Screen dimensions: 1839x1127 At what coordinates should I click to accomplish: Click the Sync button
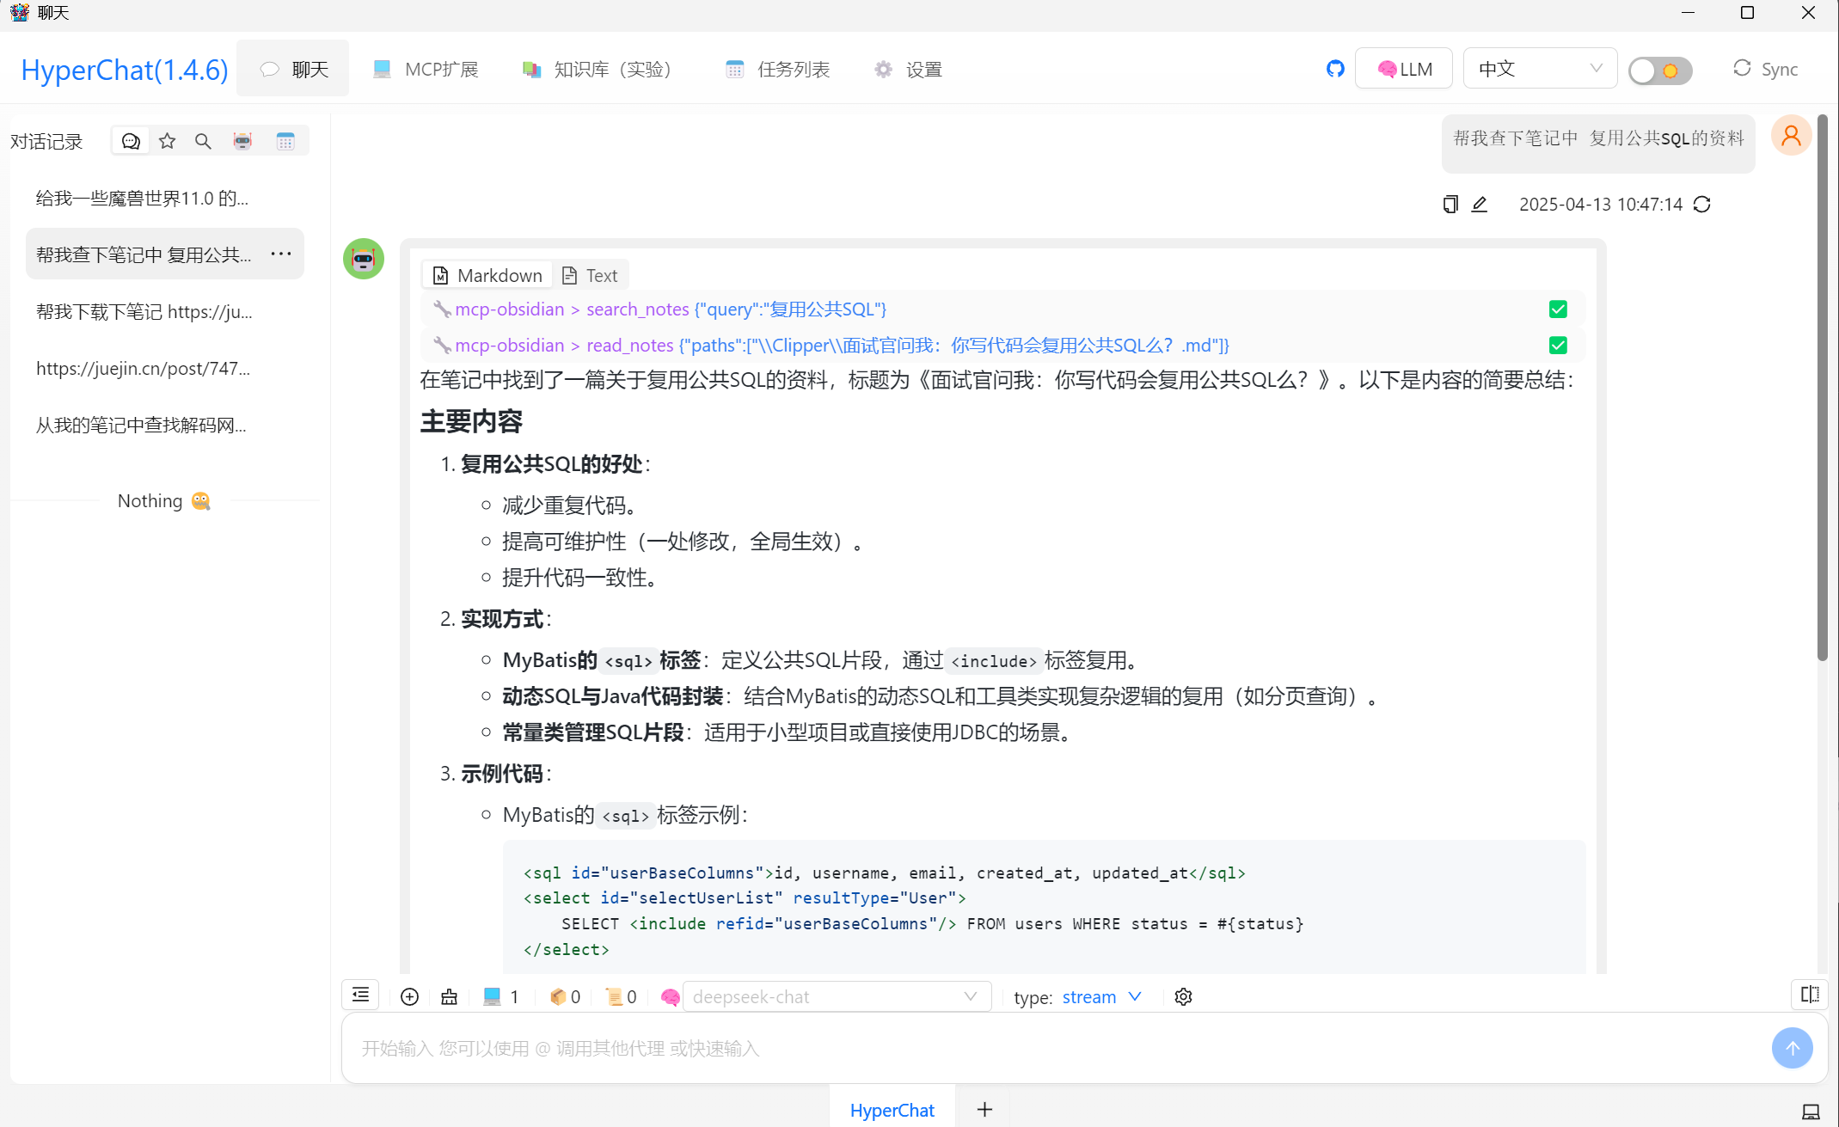[x=1765, y=69]
